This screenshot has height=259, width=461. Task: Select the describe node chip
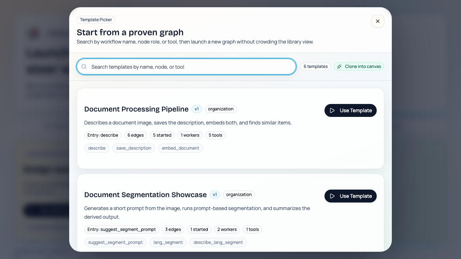coord(97,148)
